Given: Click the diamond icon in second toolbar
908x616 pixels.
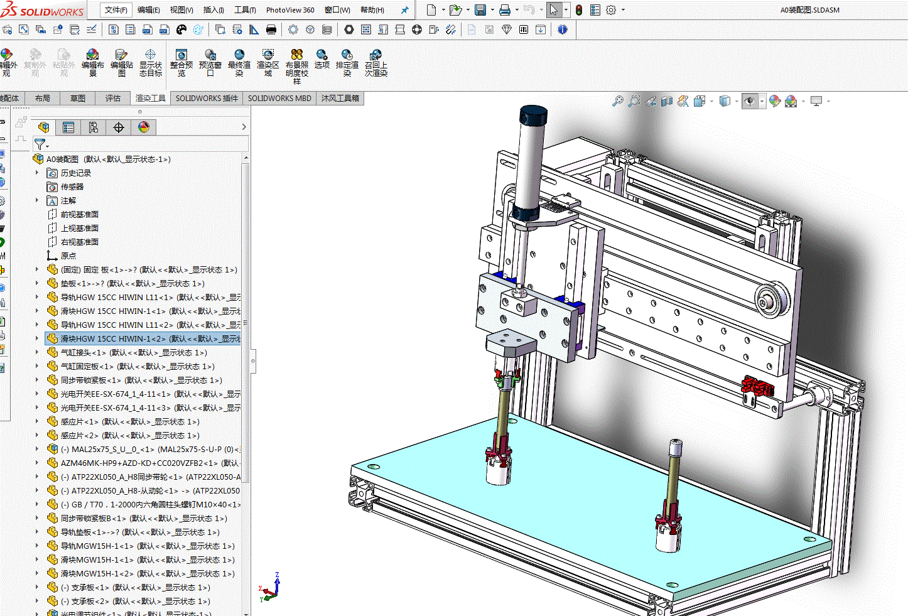Looking at the screenshot, I should [x=507, y=30].
